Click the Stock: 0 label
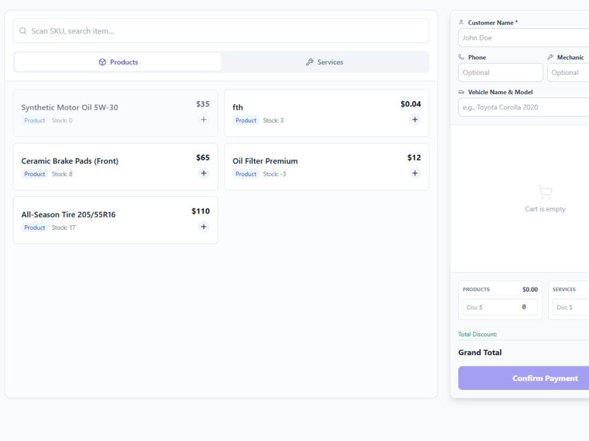The height and width of the screenshot is (441, 589). tap(62, 121)
